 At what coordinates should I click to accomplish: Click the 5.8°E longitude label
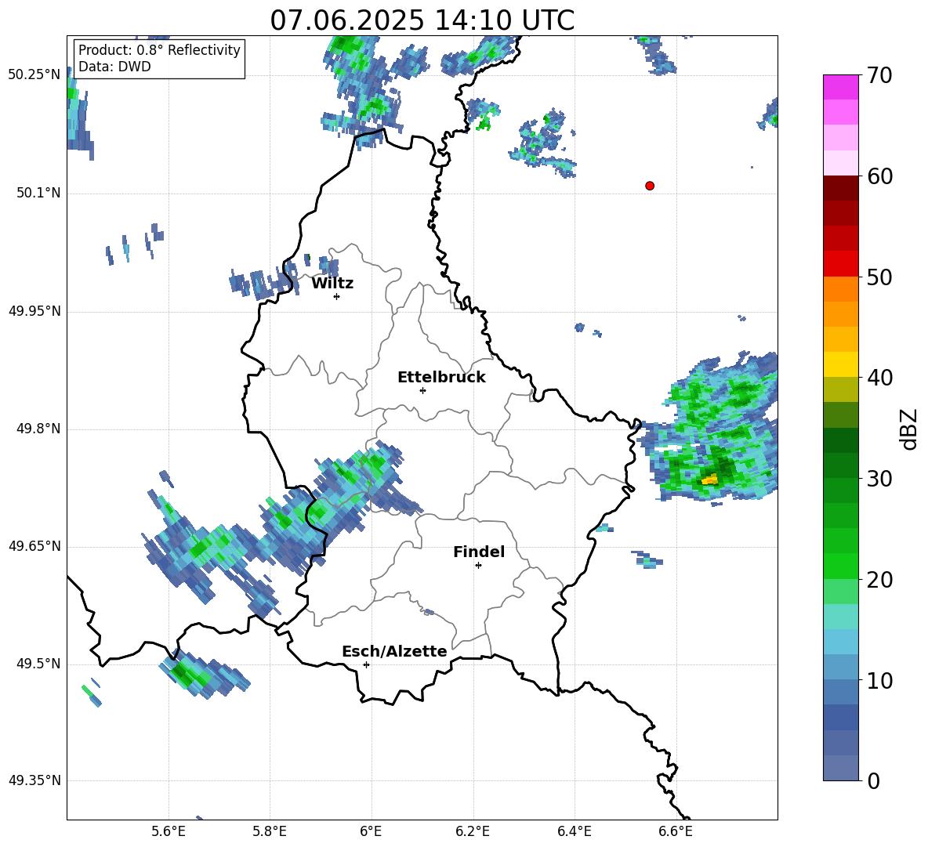pos(270,831)
